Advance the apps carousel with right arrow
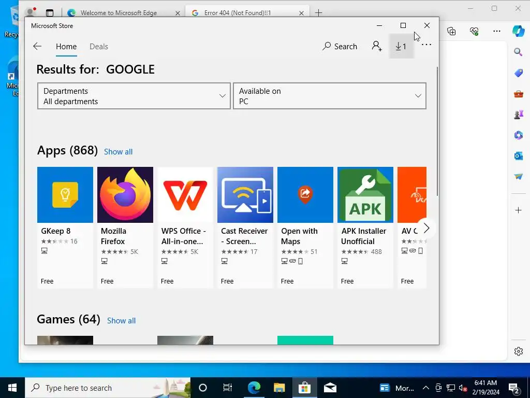This screenshot has width=530, height=398. point(426,228)
